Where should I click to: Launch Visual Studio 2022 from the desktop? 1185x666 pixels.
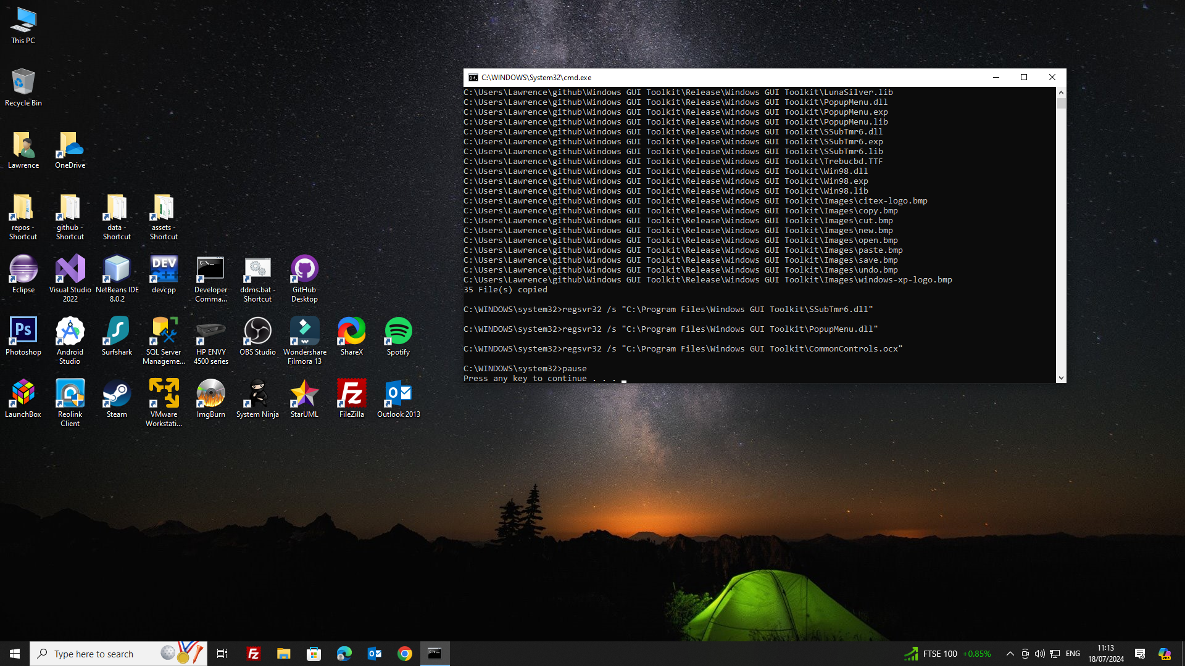70,269
